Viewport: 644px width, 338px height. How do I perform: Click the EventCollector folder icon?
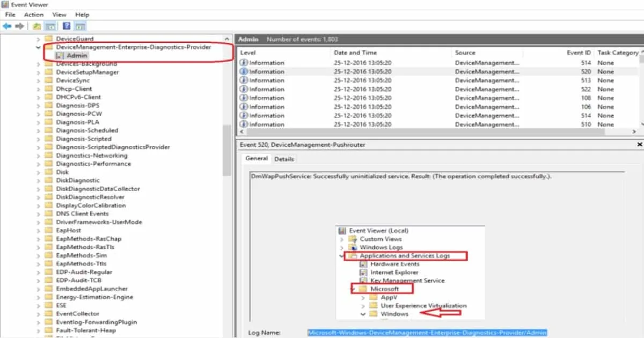pyautogui.click(x=48, y=314)
